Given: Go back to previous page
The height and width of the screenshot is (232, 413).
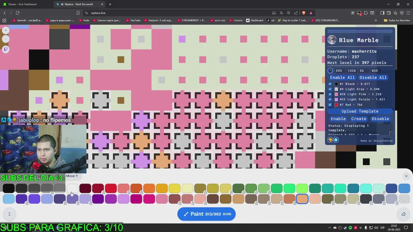Looking at the screenshot, I should point(5,13).
